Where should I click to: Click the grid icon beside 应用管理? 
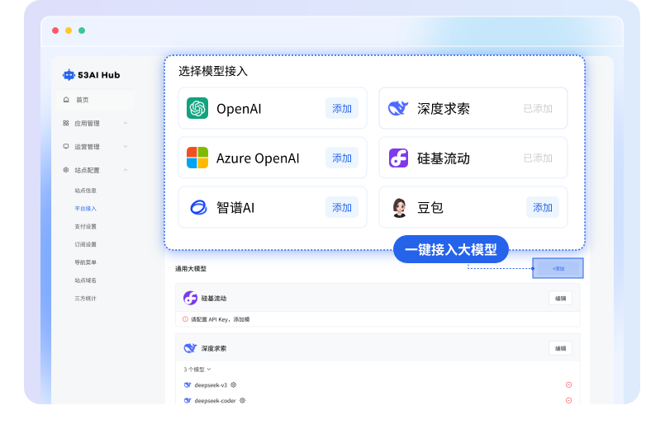pyautogui.click(x=66, y=123)
